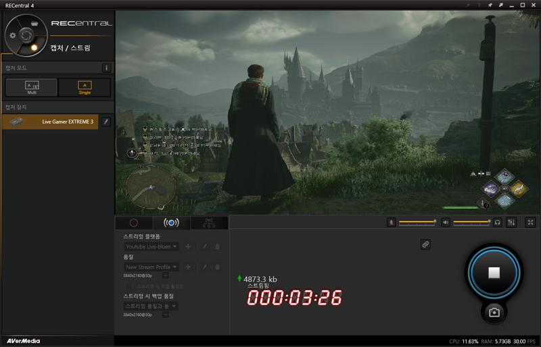Edit Live Gamer EXTREME 3 device settings
The height and width of the screenshot is (347, 541).
tap(106, 122)
